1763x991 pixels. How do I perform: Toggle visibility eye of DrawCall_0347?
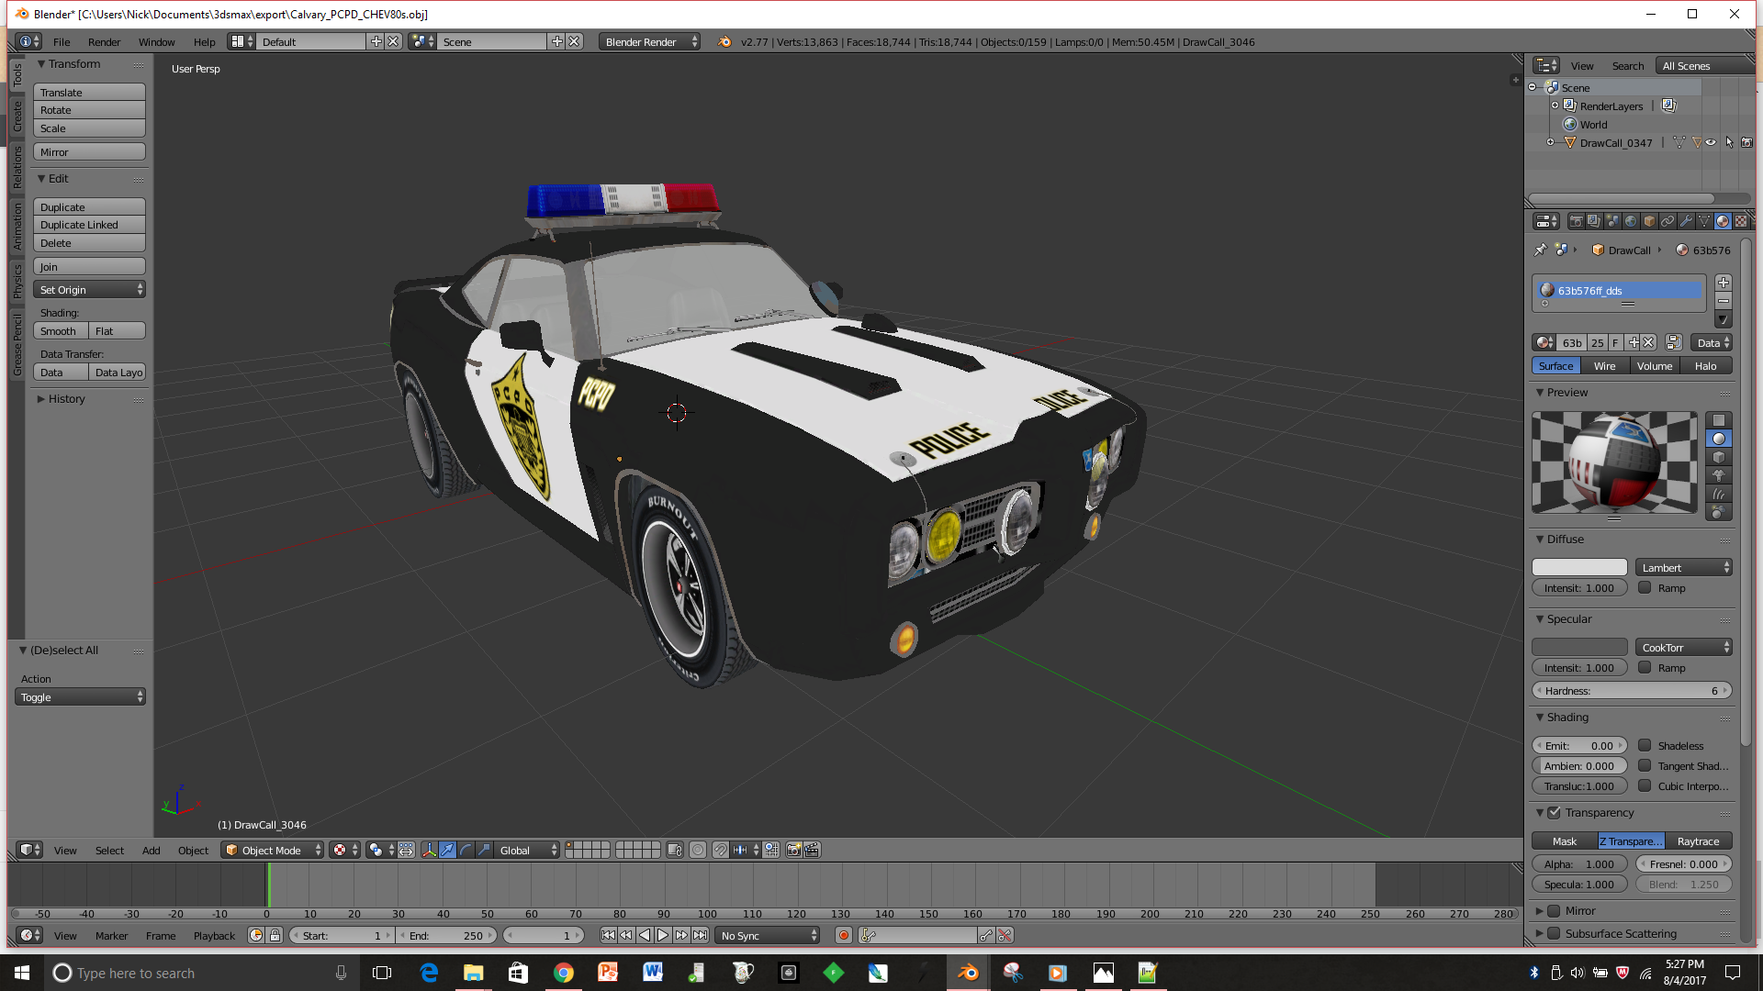[1711, 143]
